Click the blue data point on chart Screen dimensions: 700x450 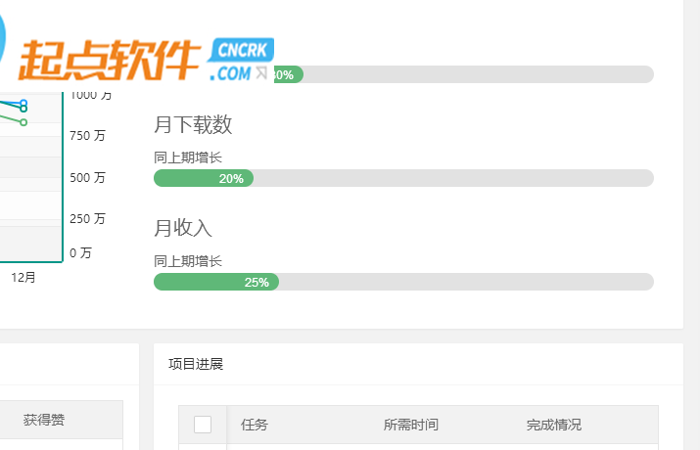23,103
